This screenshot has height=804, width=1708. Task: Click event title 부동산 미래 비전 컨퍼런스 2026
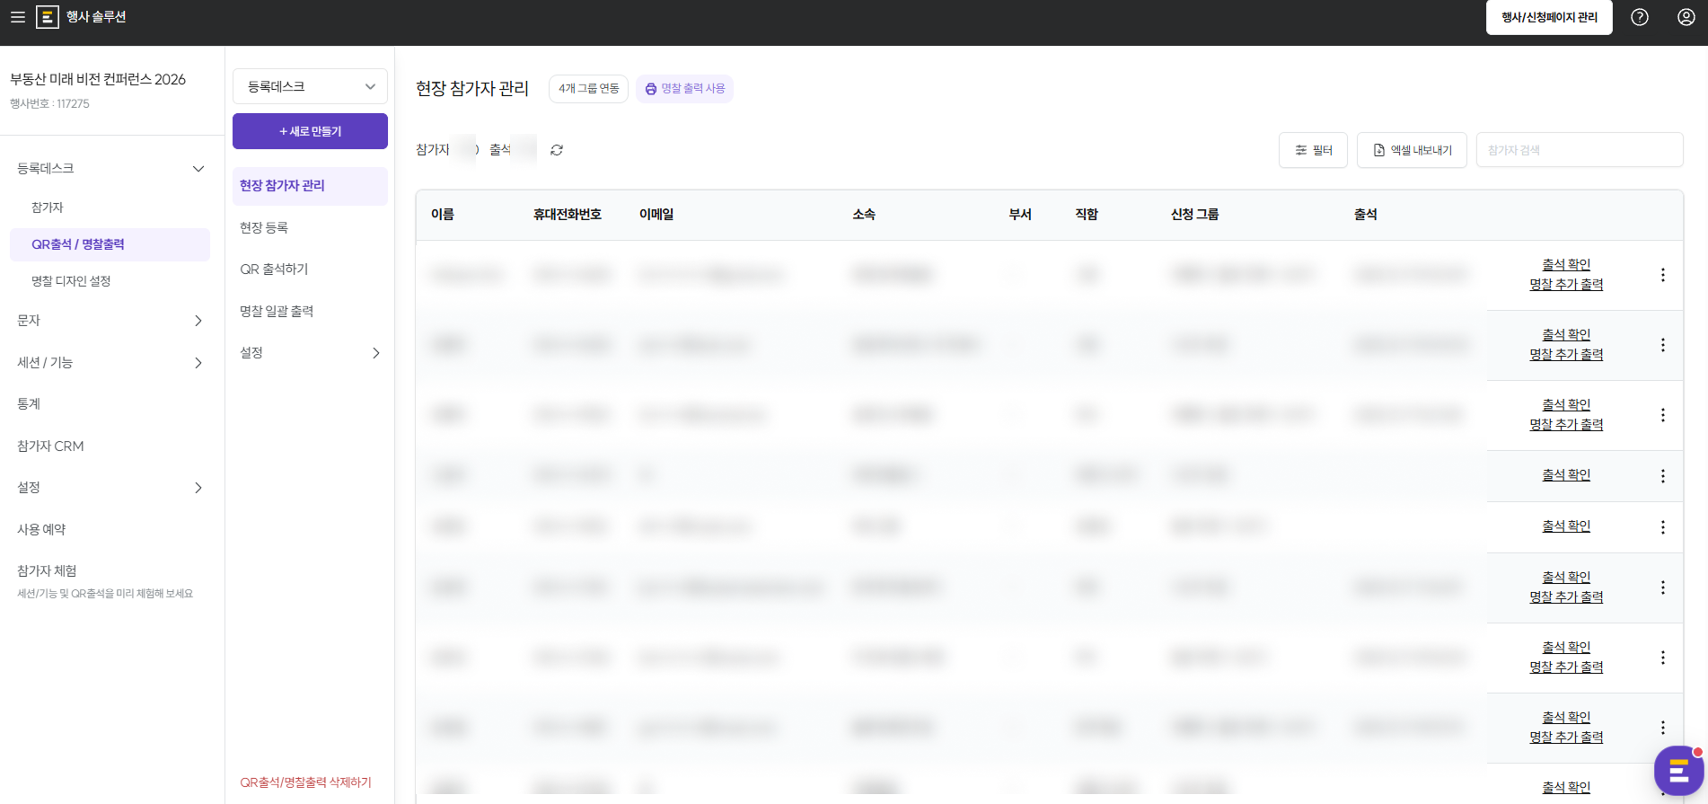[x=98, y=80]
